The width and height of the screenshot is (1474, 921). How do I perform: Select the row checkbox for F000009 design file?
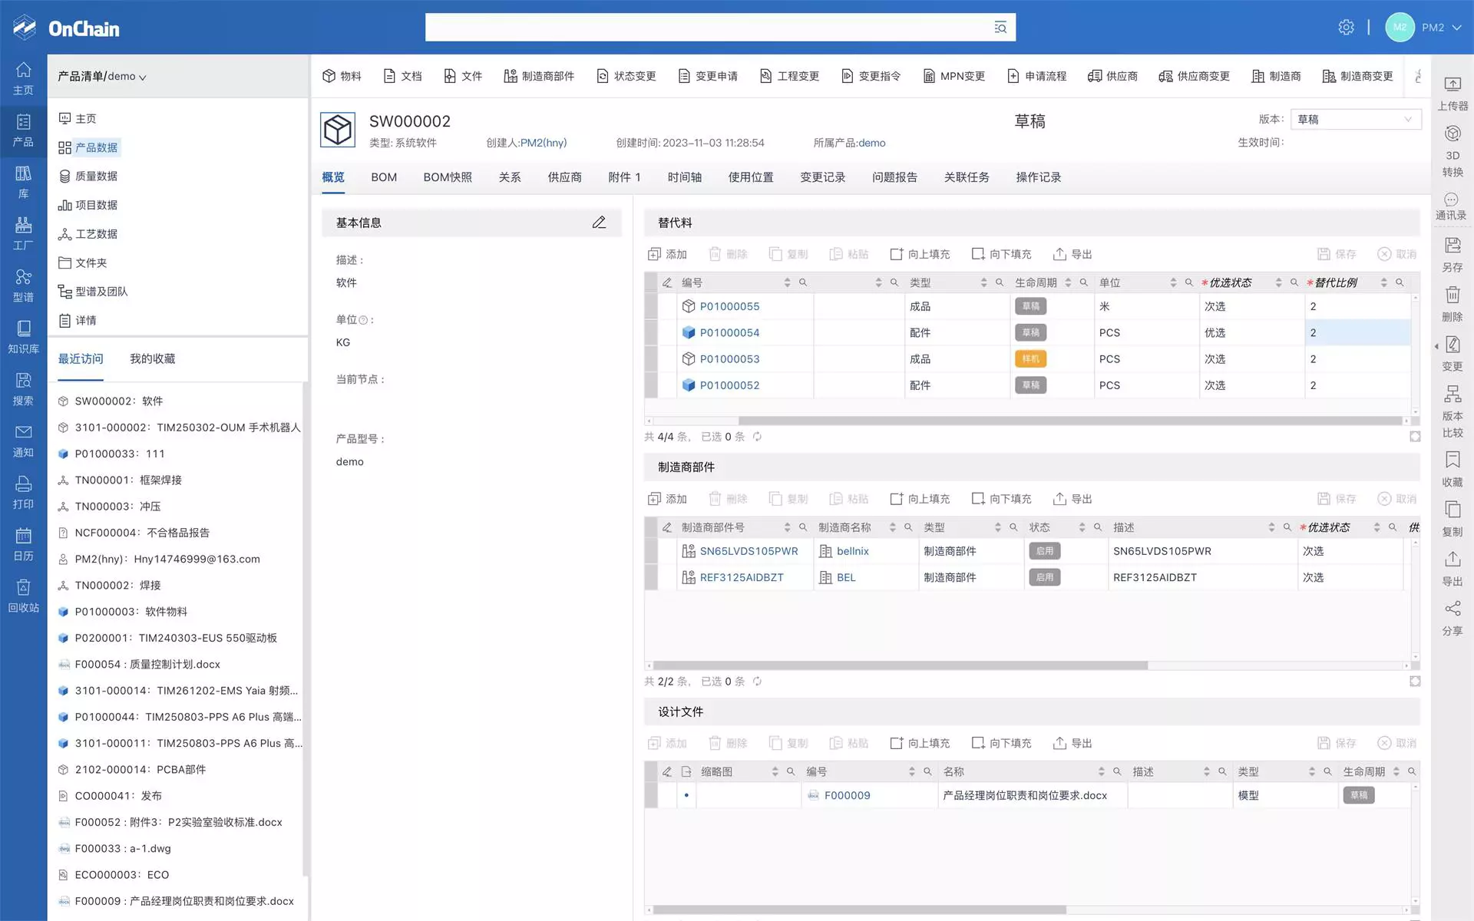651,796
